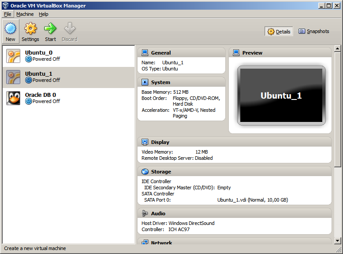Click Controller ICH AC97 value
The width and height of the screenshot is (343, 254).
pyautogui.click(x=179, y=229)
